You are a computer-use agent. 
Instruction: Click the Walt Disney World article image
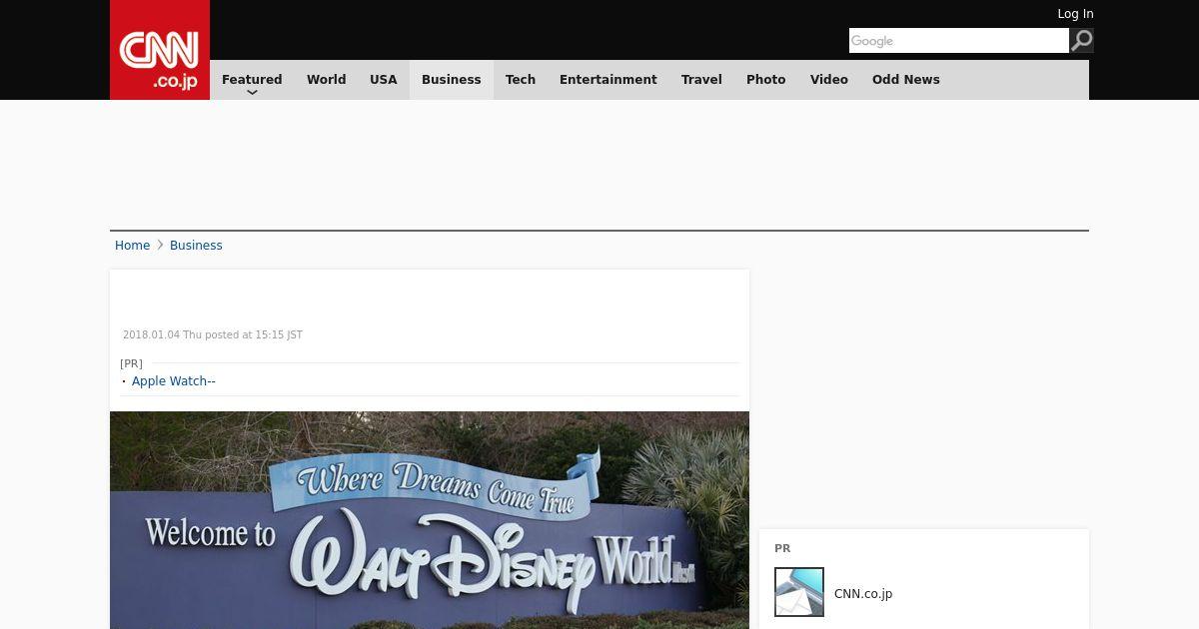430,520
